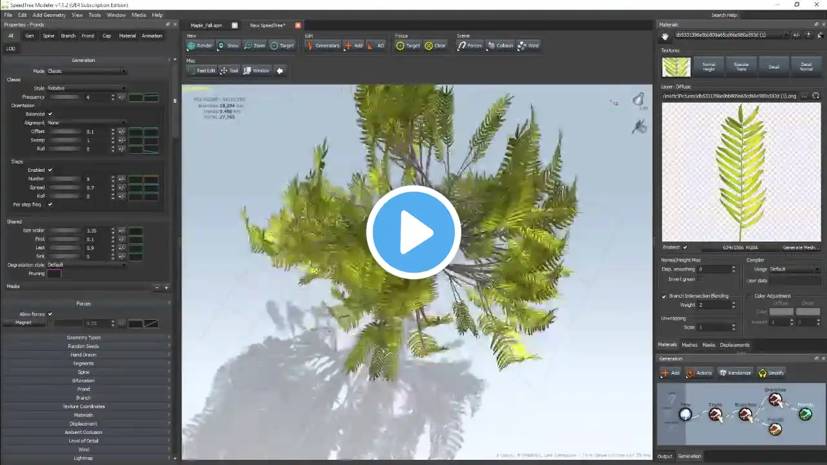Open the Mode Classic dropdown
Screen dimensions: 827x465
(86, 71)
